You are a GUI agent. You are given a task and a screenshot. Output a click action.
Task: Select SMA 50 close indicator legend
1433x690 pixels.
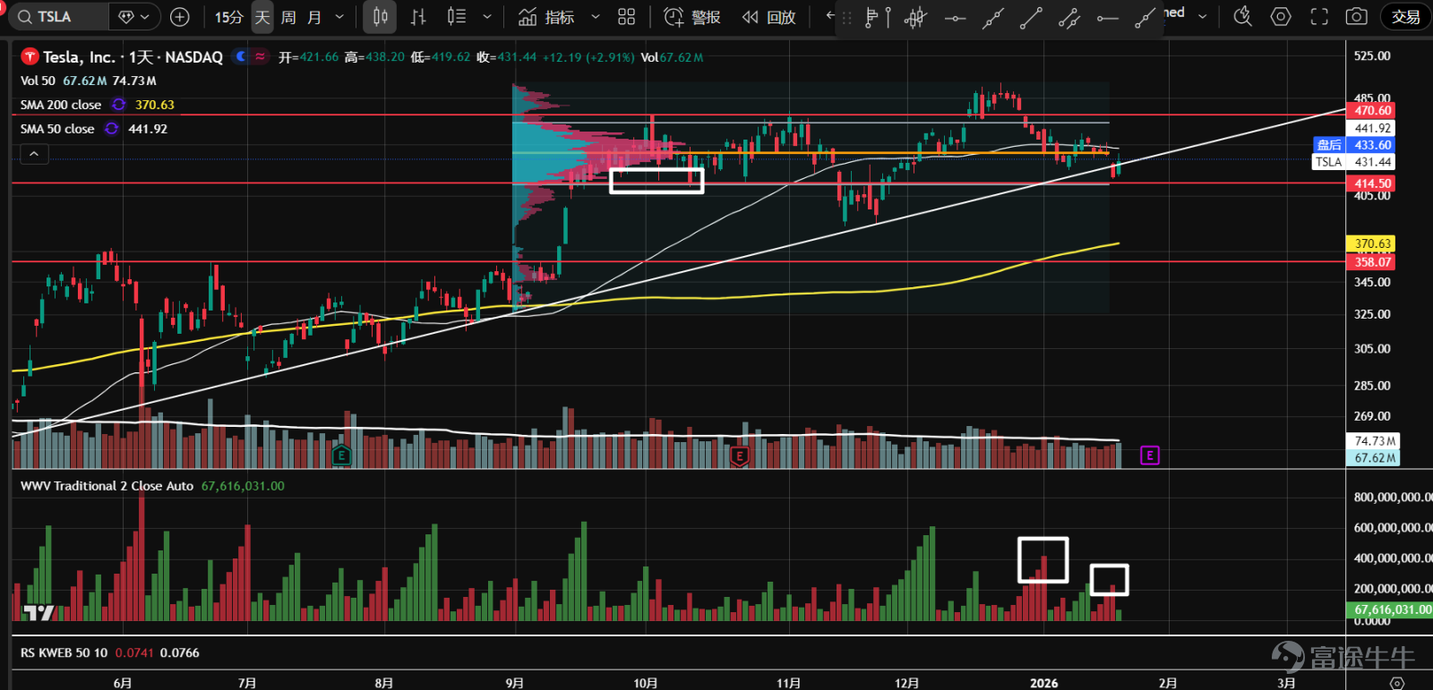coord(57,129)
